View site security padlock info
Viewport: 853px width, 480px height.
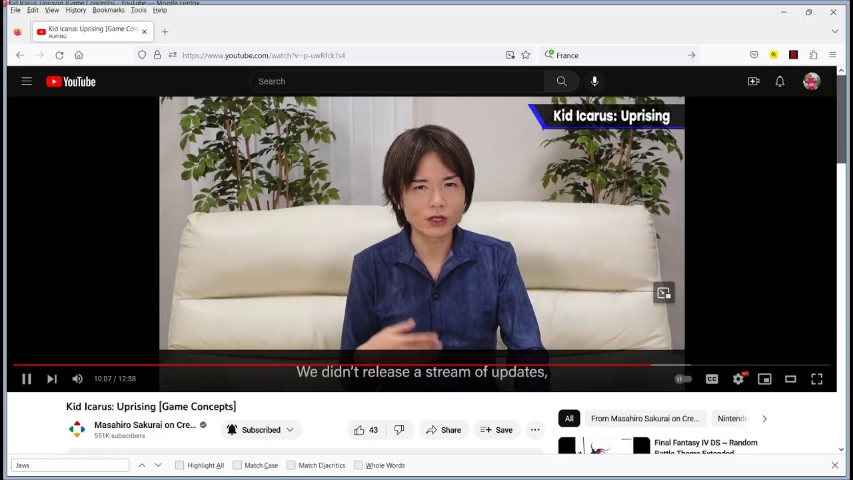click(157, 55)
